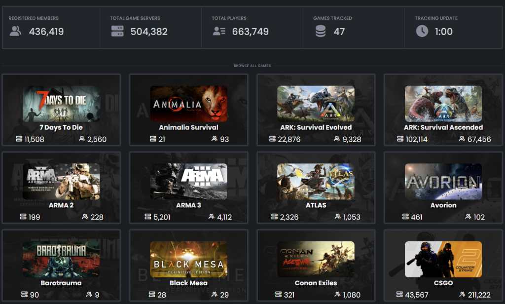Click the Barotrauma server-count icon
This screenshot has width=505, height=304.
pyautogui.click(x=25, y=294)
